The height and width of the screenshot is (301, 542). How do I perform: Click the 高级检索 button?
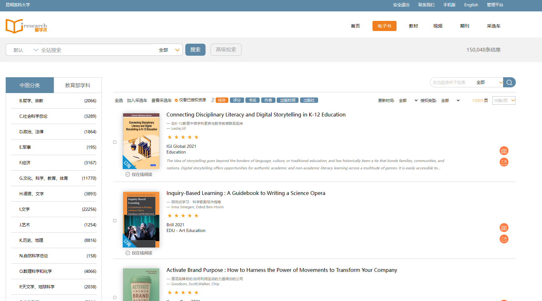pos(226,50)
